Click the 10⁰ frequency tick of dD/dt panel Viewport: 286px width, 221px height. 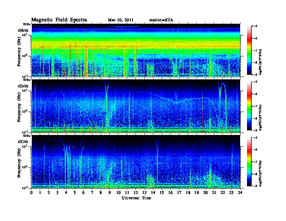25,111
